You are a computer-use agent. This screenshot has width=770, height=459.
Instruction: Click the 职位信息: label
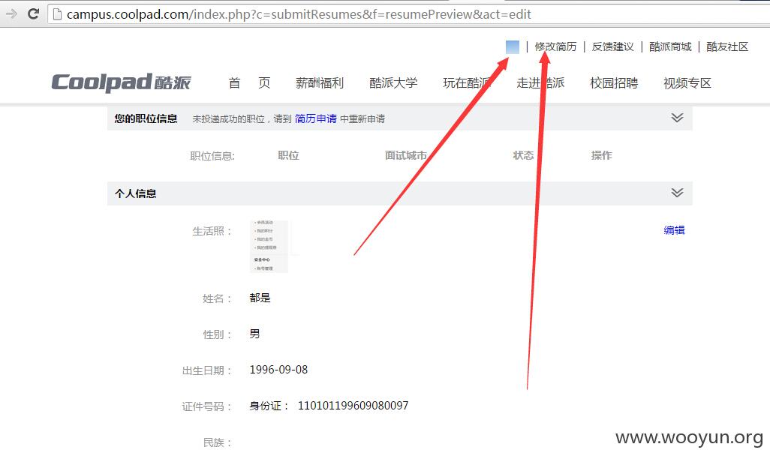click(x=212, y=156)
